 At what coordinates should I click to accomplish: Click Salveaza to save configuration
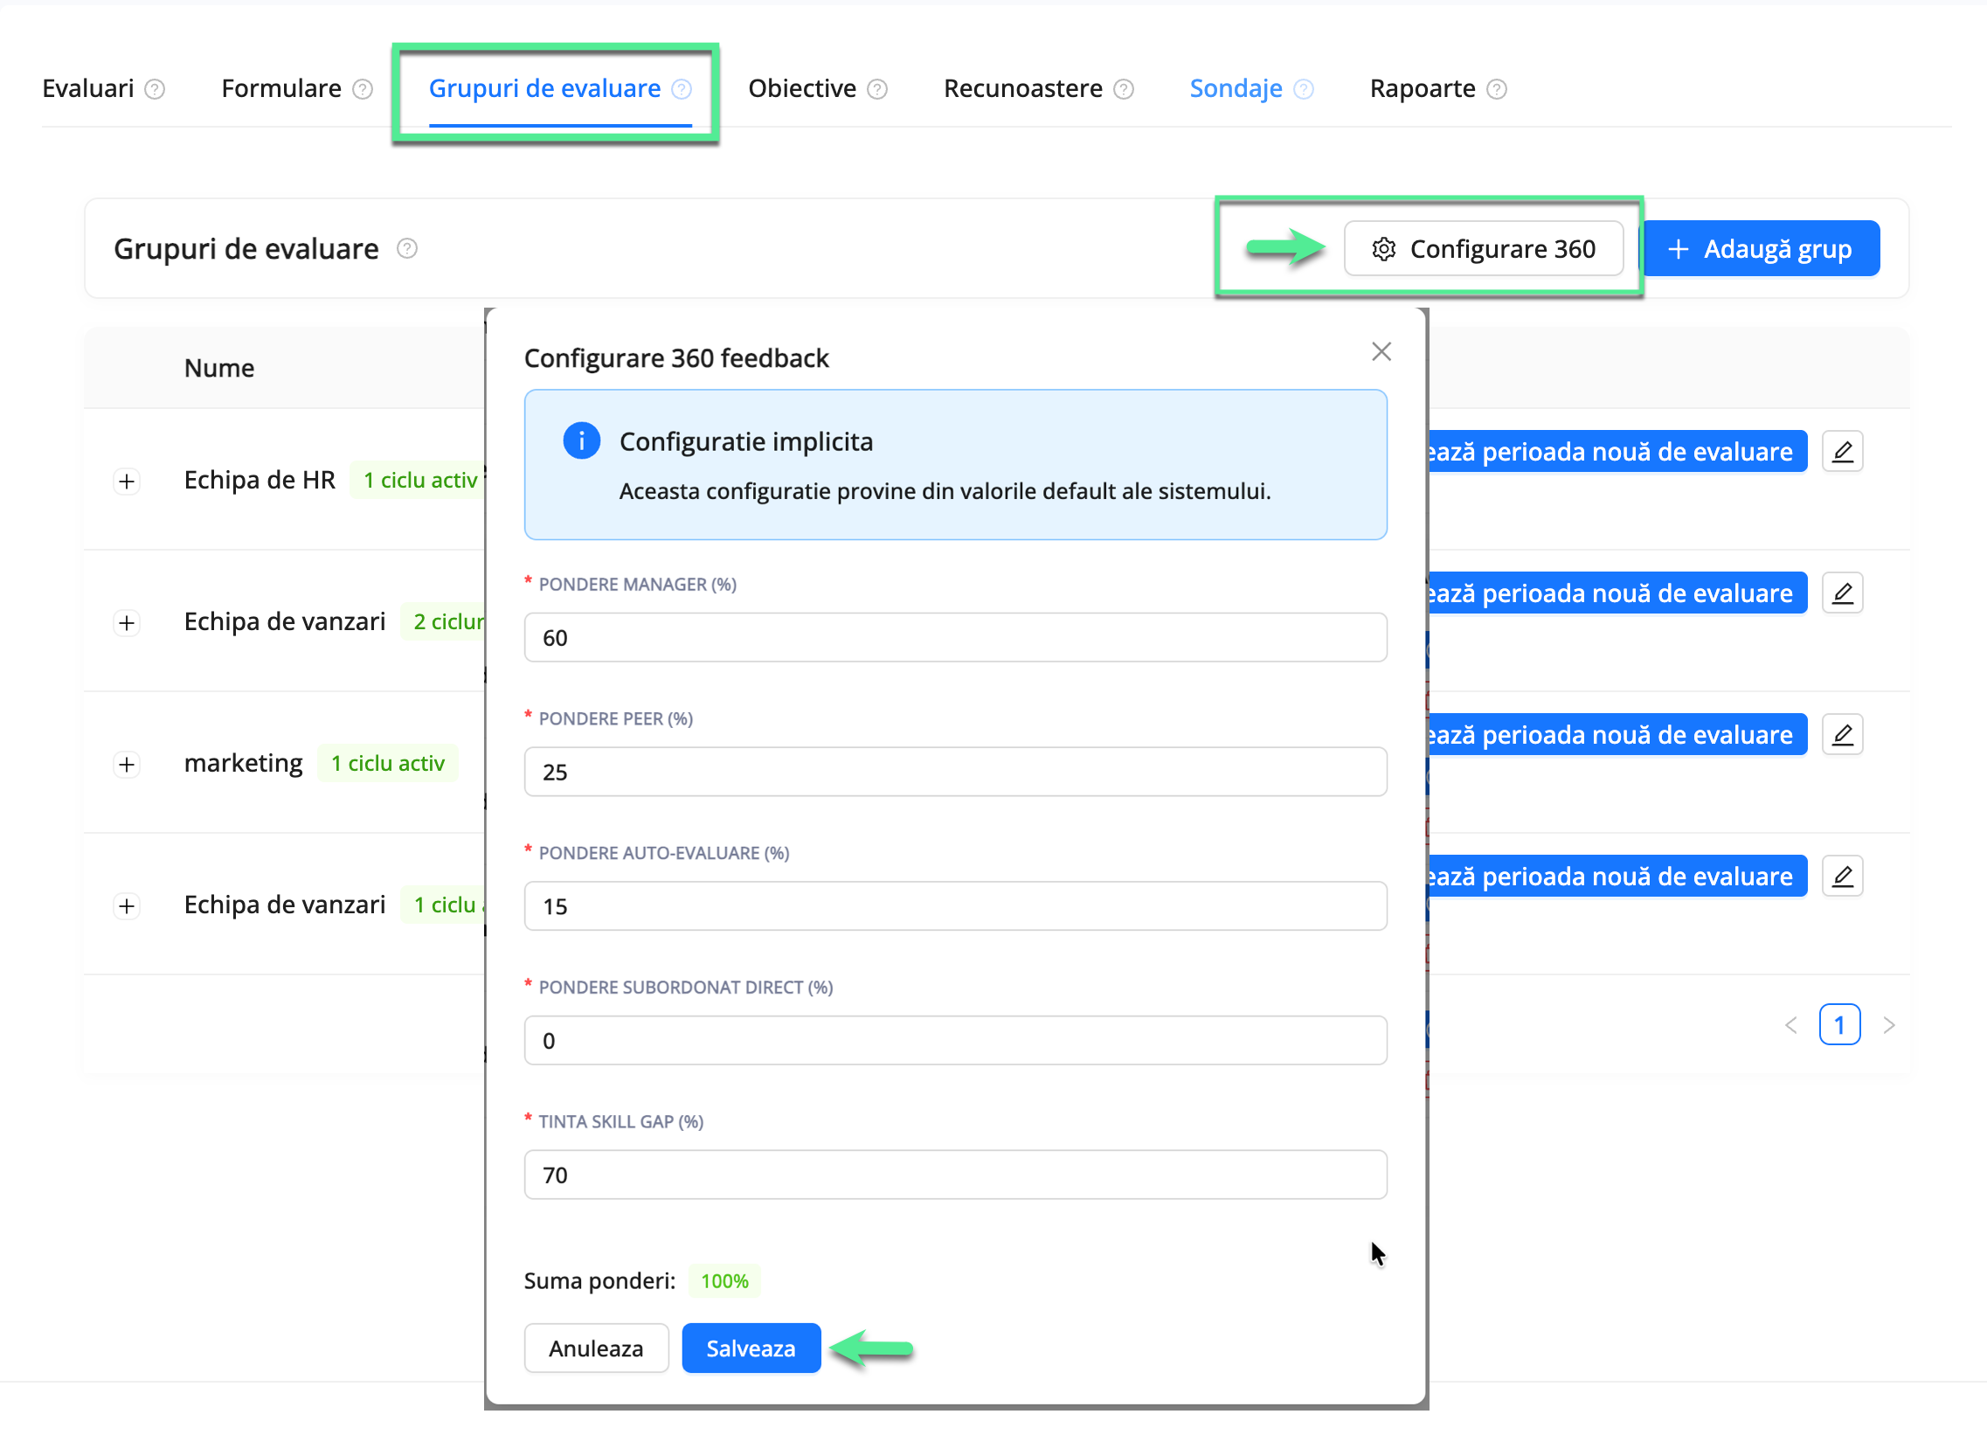[x=751, y=1348]
